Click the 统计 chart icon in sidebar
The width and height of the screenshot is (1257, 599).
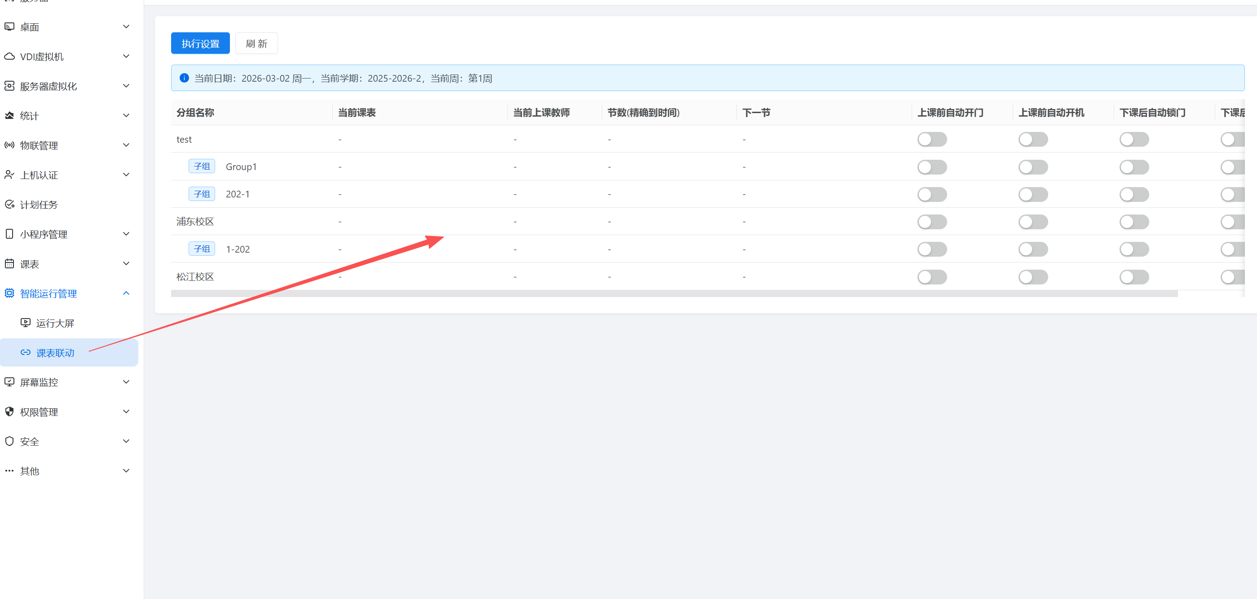[x=9, y=115]
